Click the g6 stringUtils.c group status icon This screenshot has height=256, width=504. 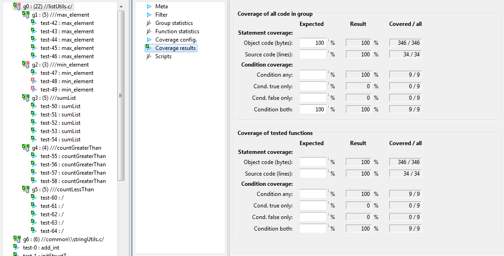coord(17,239)
